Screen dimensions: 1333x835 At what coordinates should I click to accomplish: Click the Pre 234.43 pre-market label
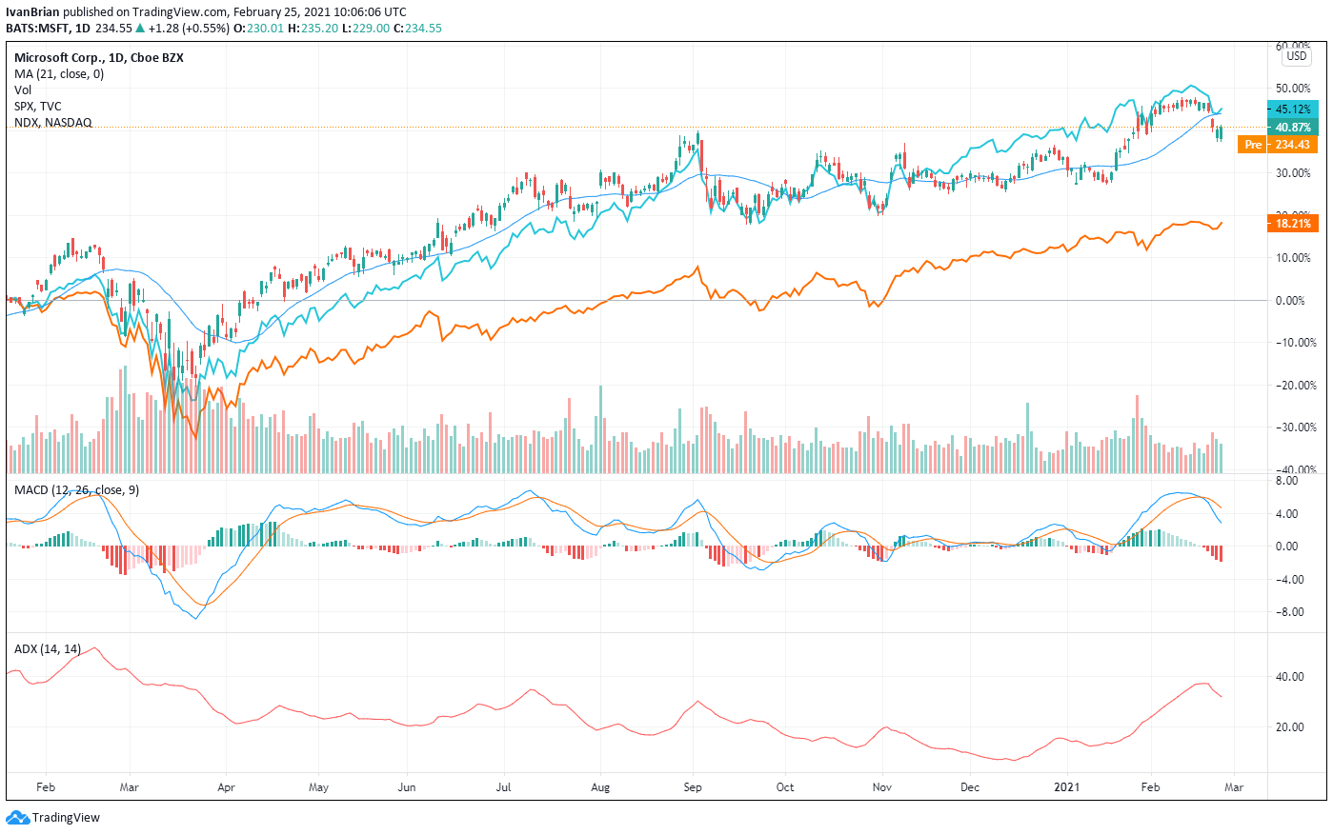pyautogui.click(x=1278, y=145)
